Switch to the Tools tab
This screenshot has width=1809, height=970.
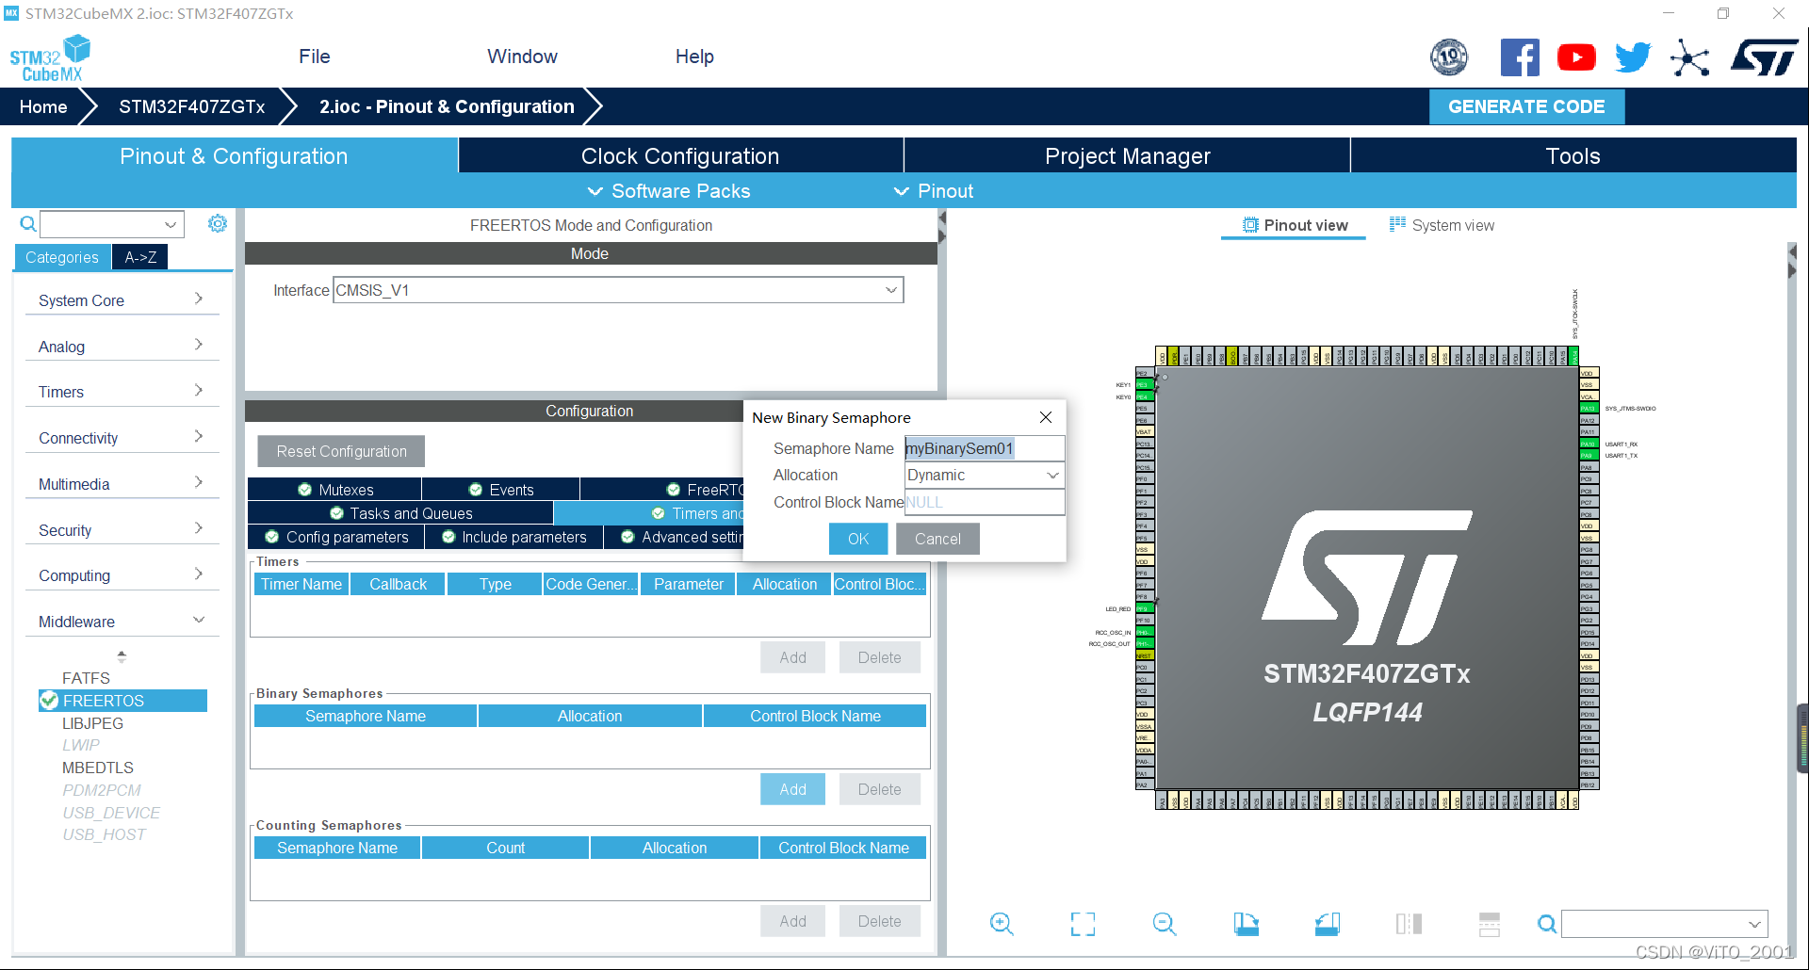[1573, 155]
